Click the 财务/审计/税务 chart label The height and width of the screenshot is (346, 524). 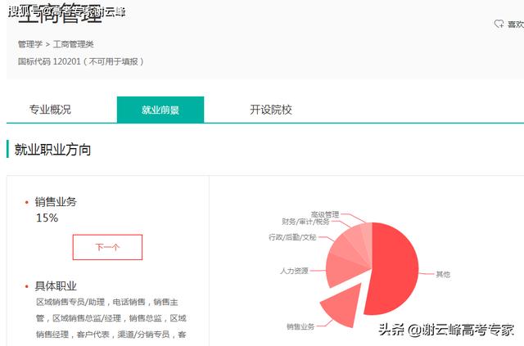click(x=305, y=222)
